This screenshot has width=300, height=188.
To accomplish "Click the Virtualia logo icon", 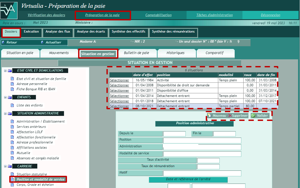I will tap(9, 11).
